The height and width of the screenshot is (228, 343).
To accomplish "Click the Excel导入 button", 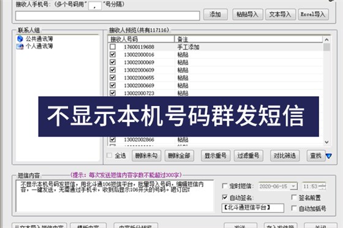I will coord(313,15).
